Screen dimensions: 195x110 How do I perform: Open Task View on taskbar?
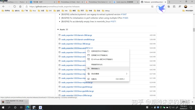[21, 107]
